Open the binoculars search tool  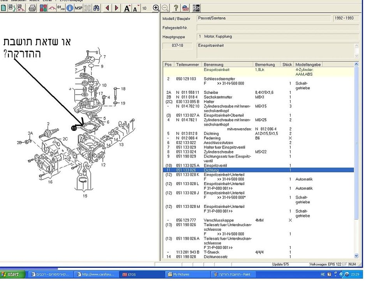(x=96, y=8)
